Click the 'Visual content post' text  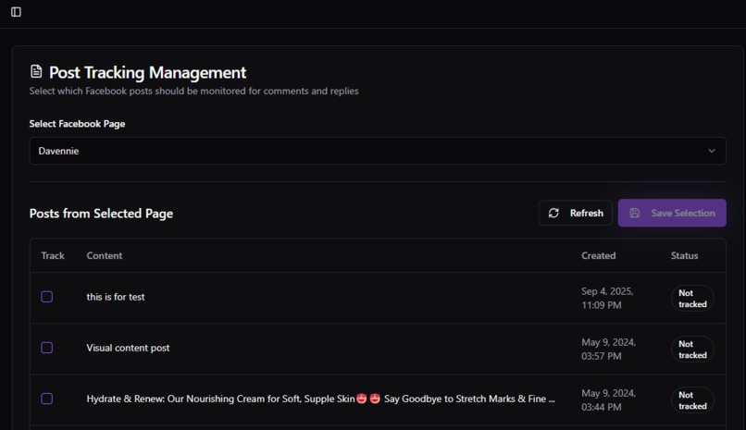(x=128, y=348)
